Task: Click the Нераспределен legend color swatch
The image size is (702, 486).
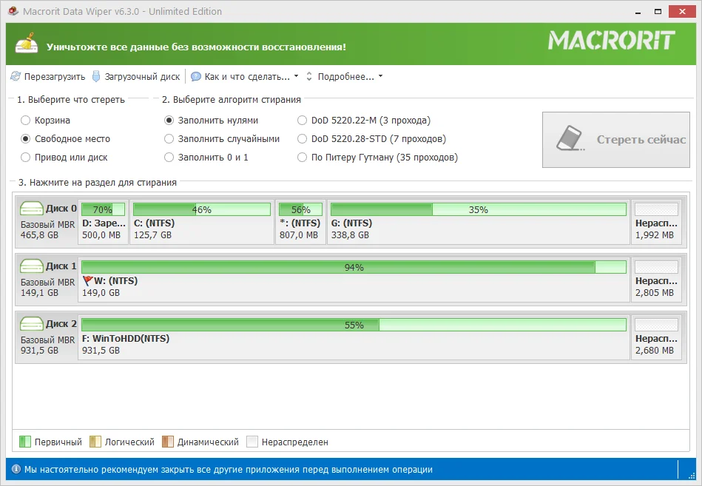Action: [x=252, y=442]
